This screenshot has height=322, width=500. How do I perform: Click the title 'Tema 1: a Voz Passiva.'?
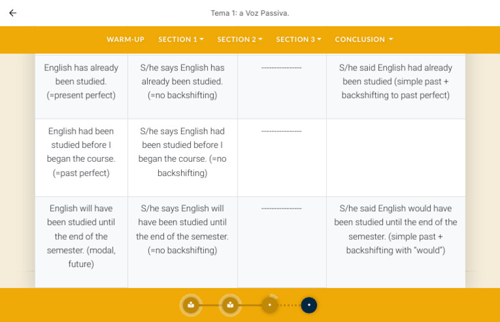[250, 13]
